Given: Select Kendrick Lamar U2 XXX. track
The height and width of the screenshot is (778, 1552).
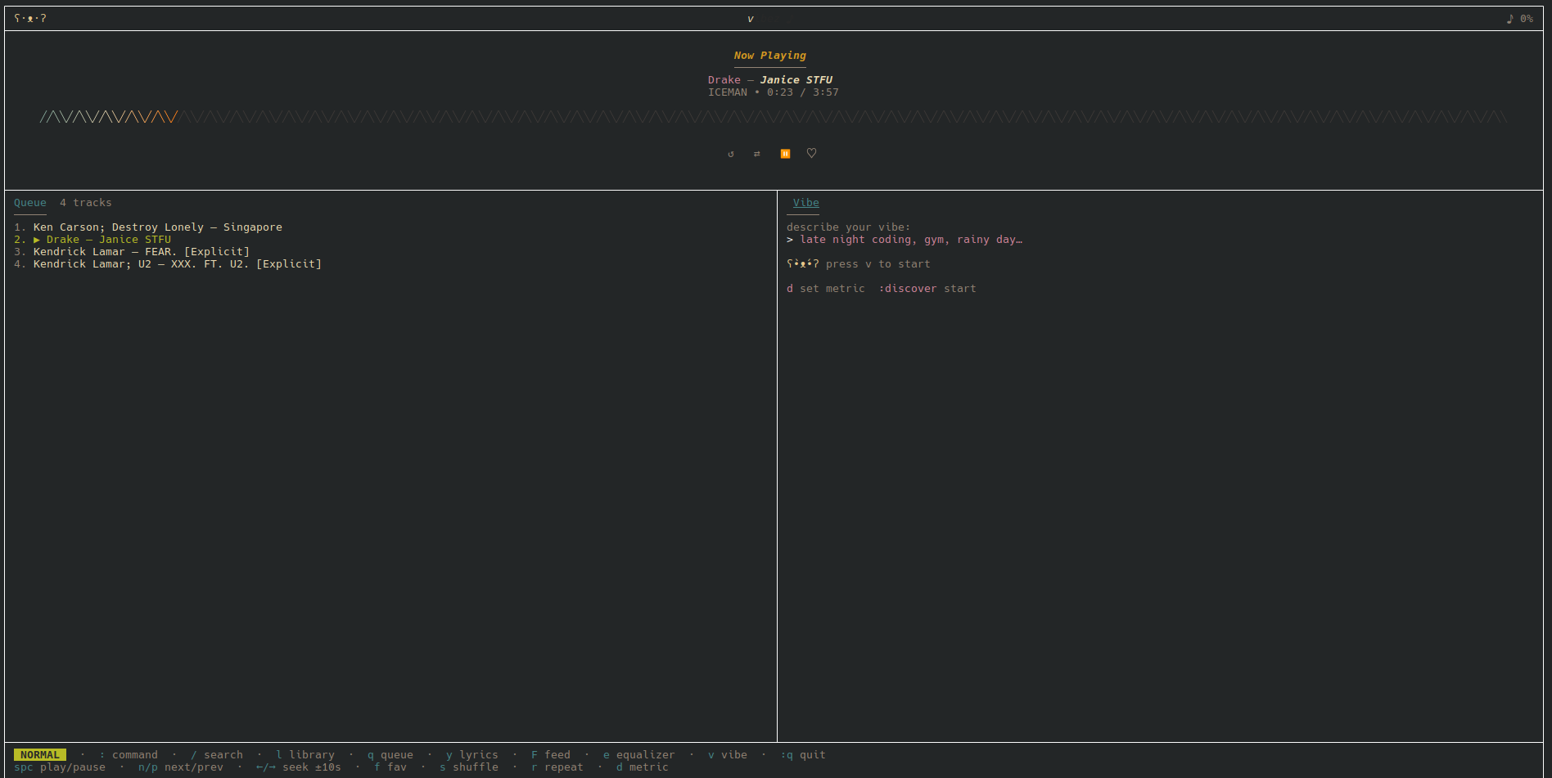Looking at the screenshot, I should 168,264.
